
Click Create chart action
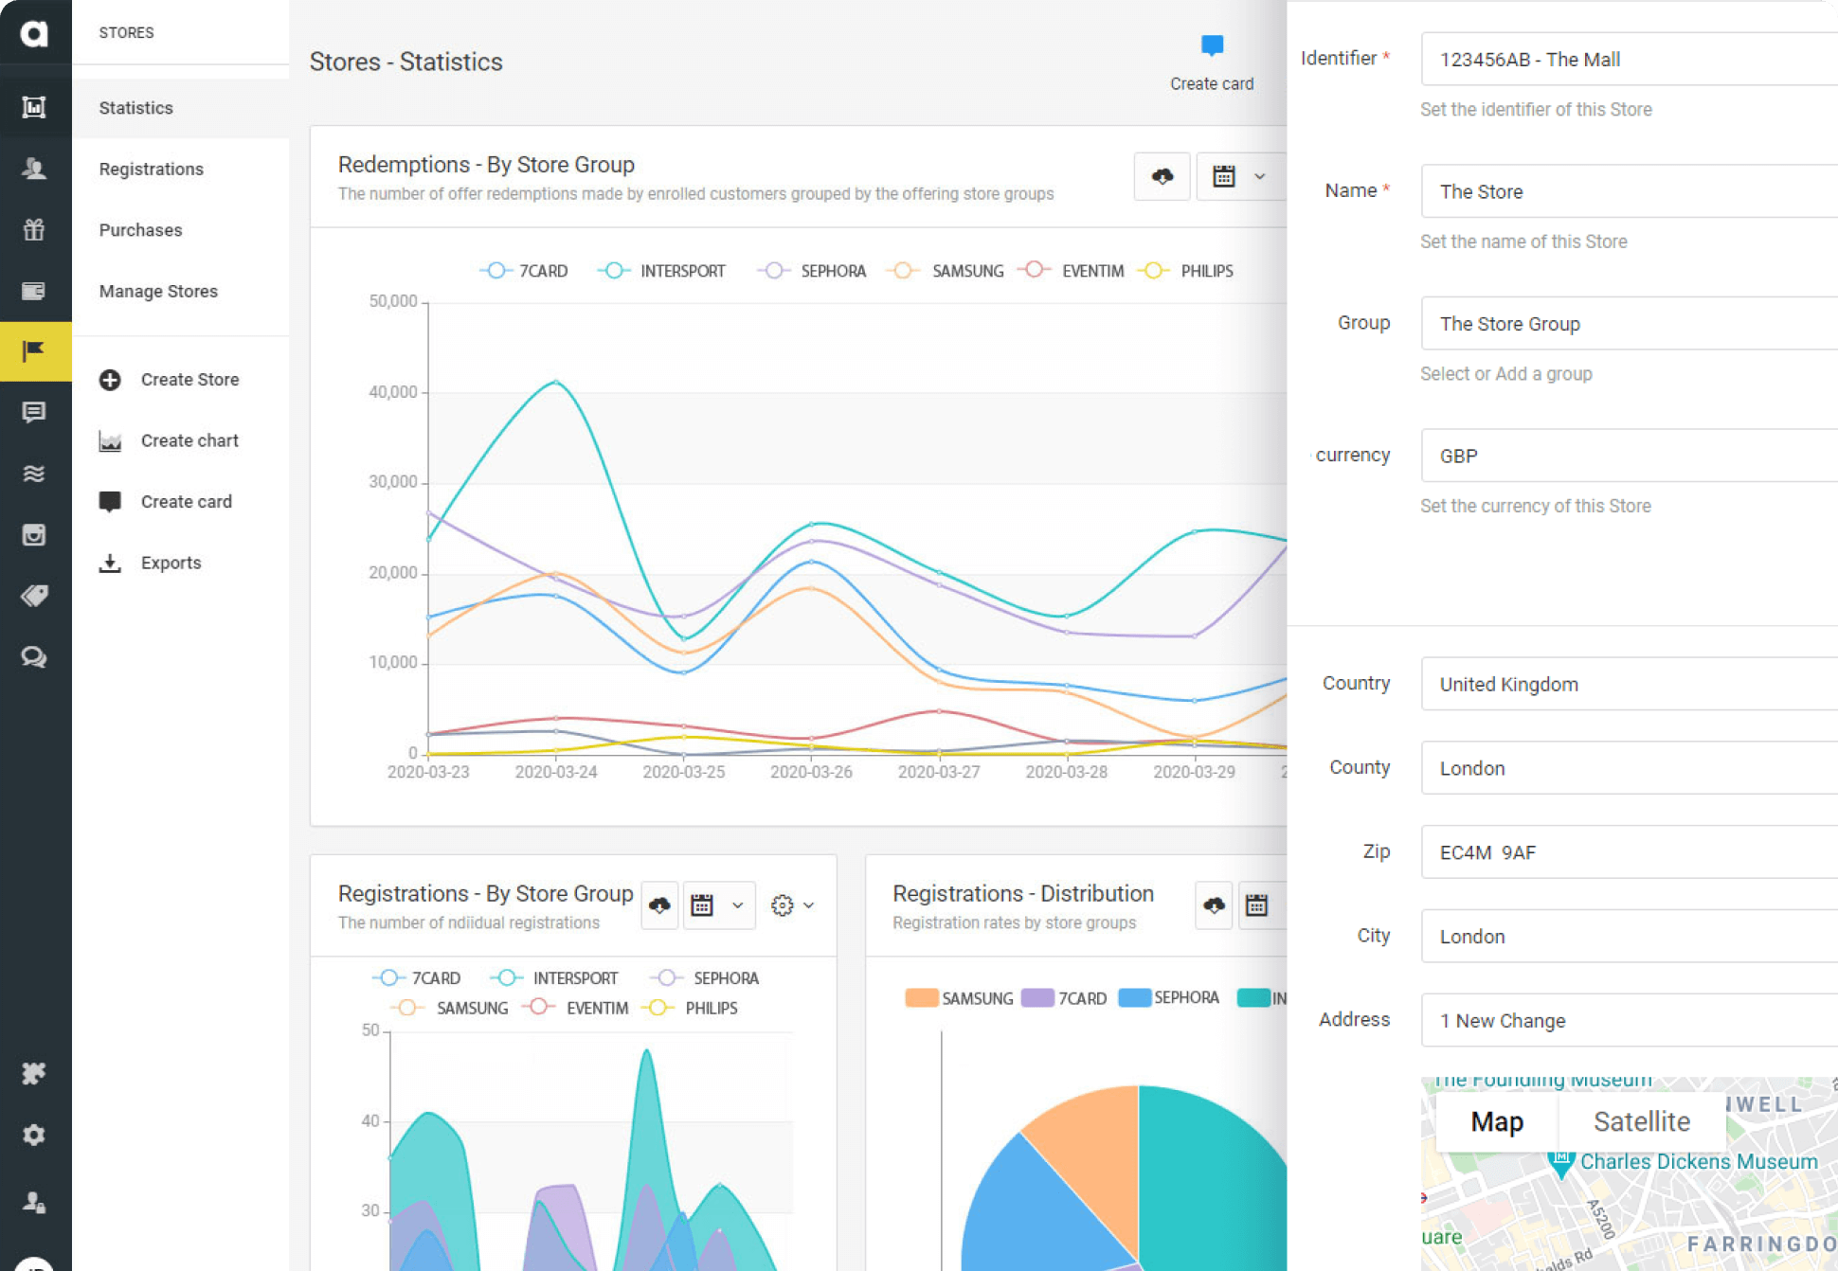pos(169,440)
